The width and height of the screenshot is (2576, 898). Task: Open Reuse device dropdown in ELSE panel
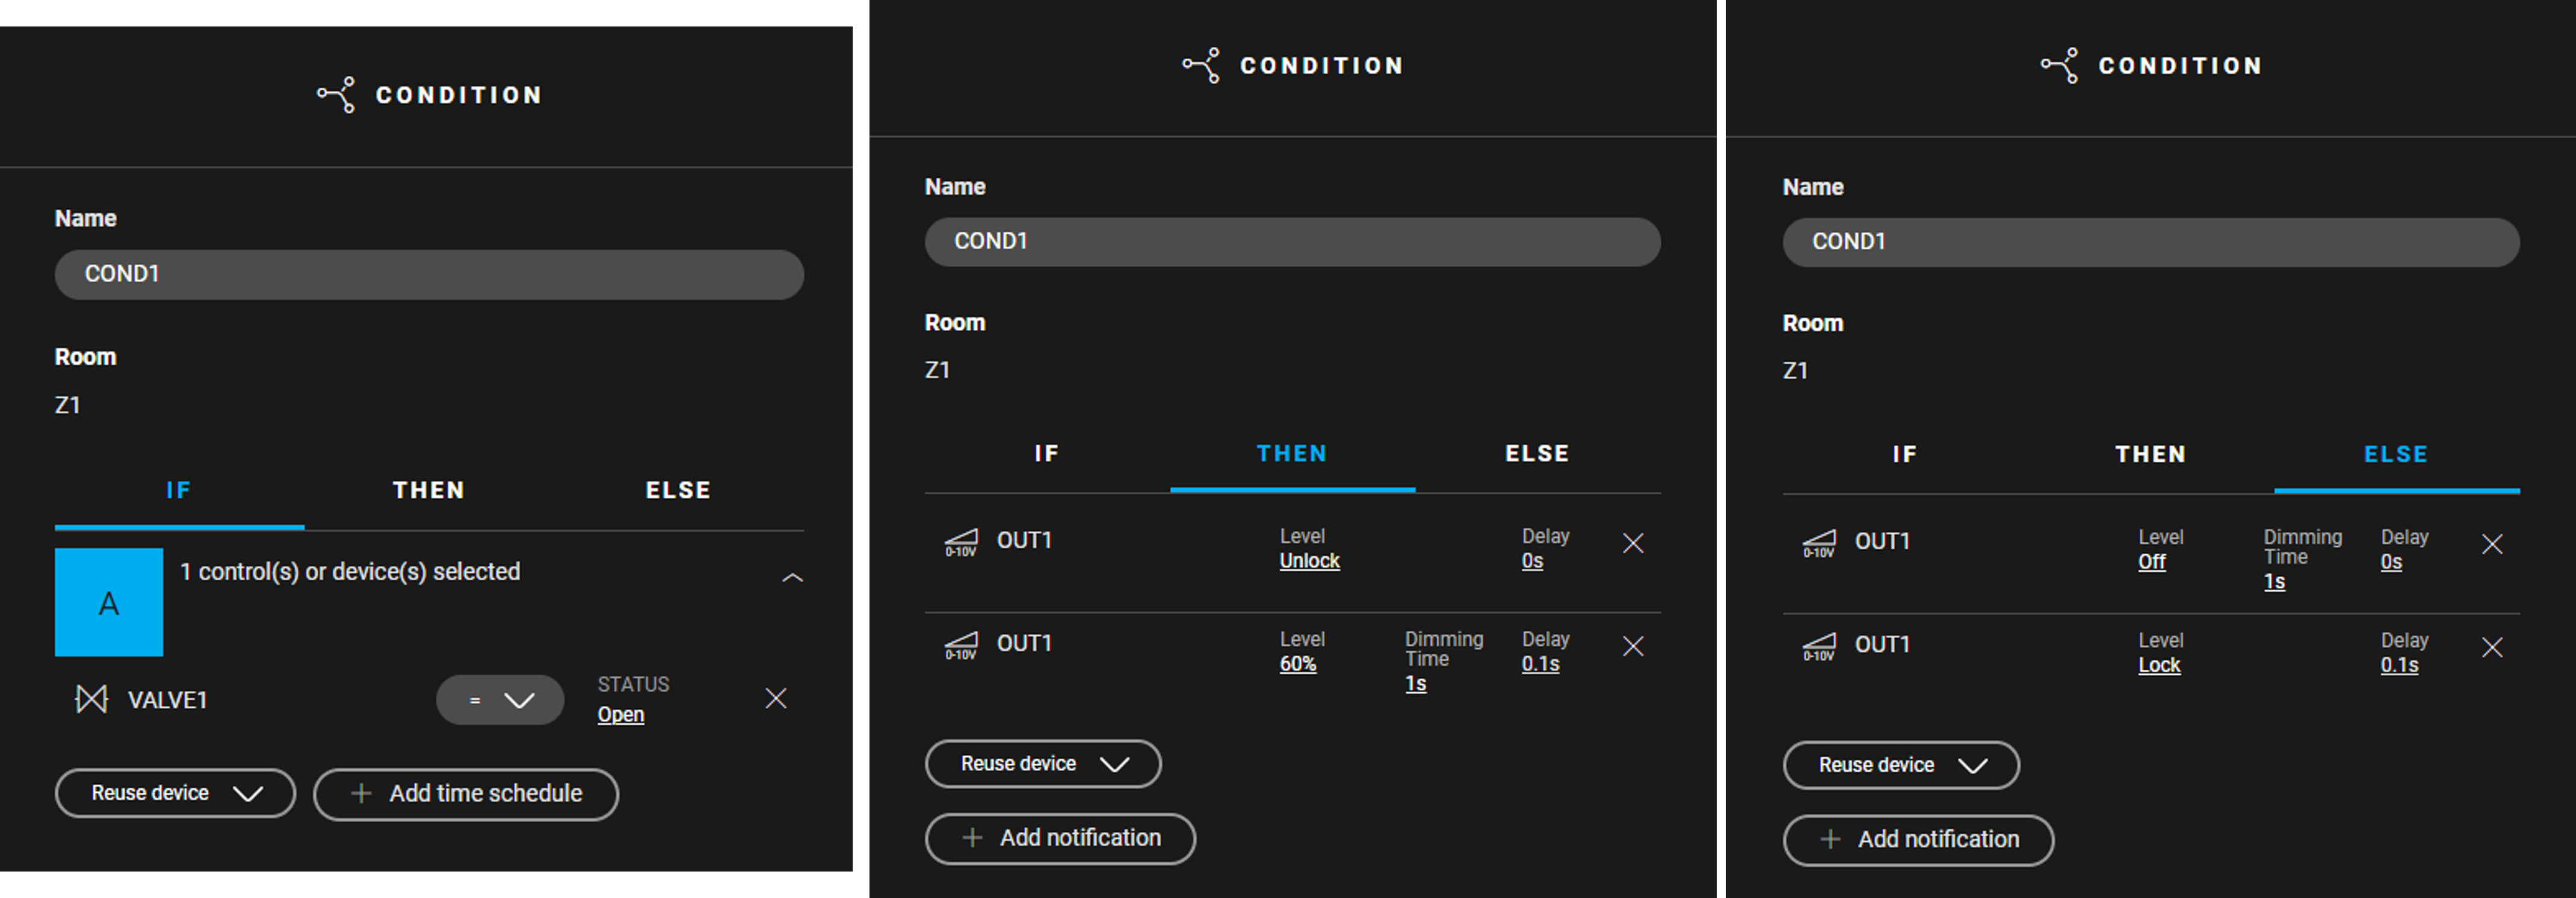pos(1901,765)
